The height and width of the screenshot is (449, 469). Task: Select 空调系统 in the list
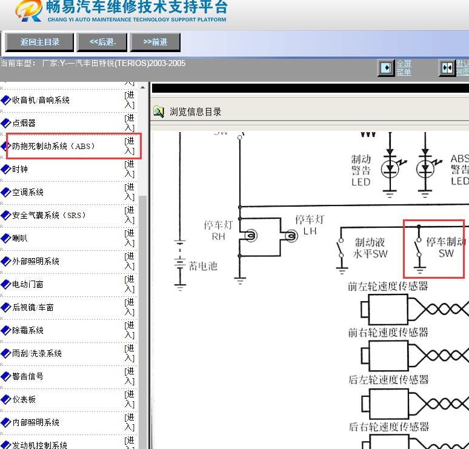point(27,192)
